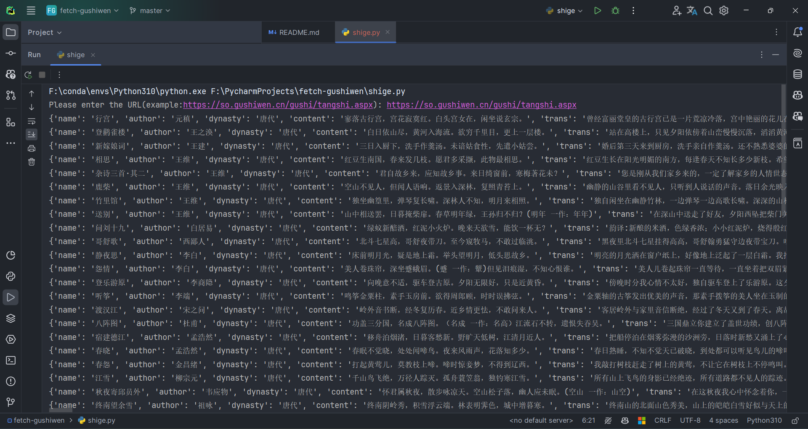
Task: Open the Project tool window
Action: tap(11, 32)
